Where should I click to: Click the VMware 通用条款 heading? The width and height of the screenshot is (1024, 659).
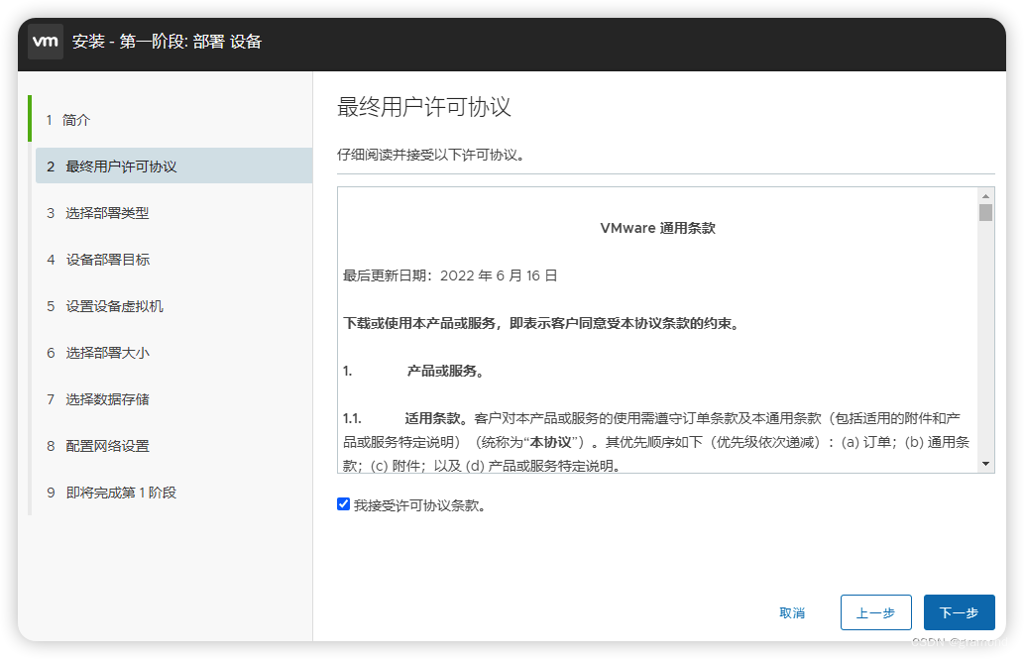[657, 228]
